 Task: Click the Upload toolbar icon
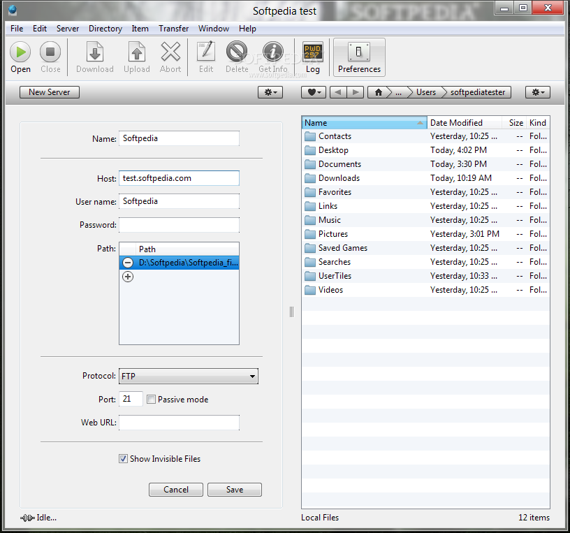tap(137, 52)
